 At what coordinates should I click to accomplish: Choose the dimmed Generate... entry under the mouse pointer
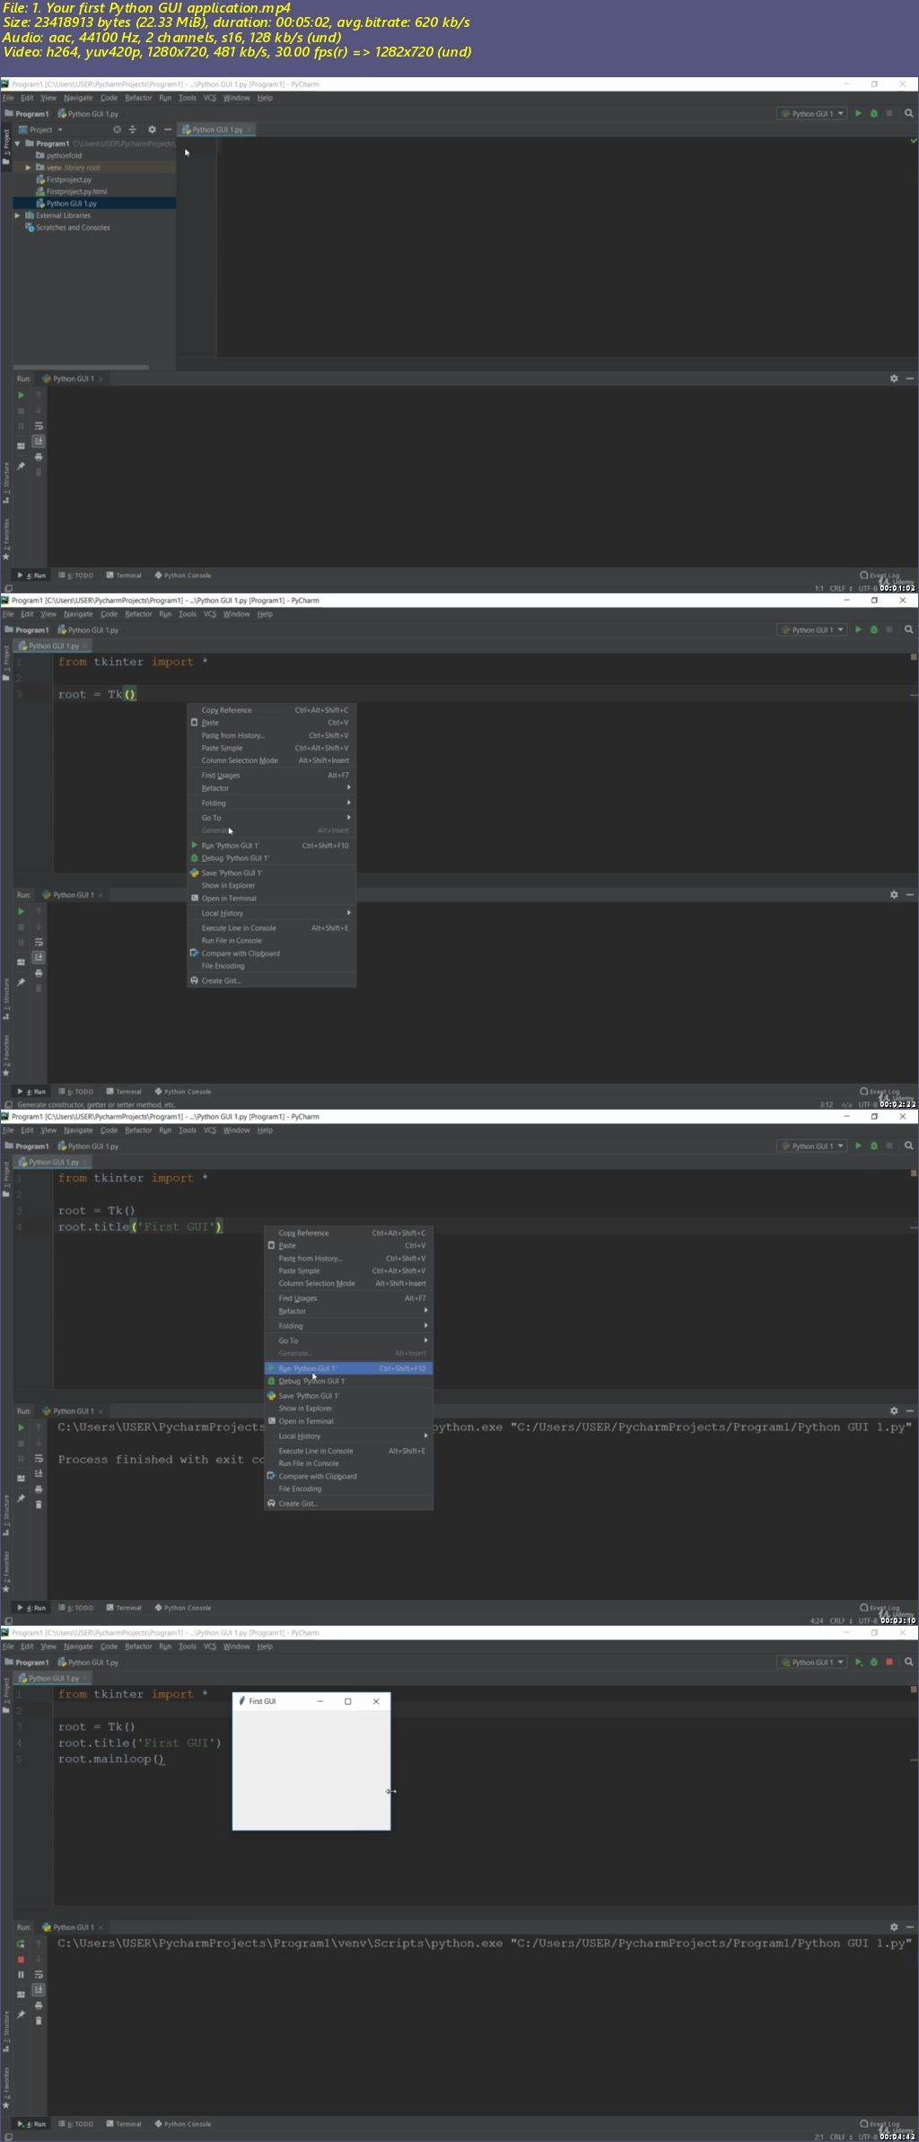tap(272, 830)
